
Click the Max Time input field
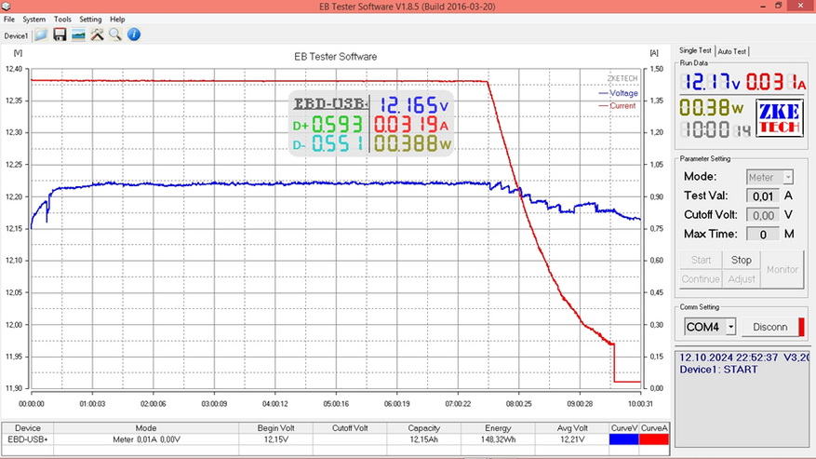click(763, 235)
